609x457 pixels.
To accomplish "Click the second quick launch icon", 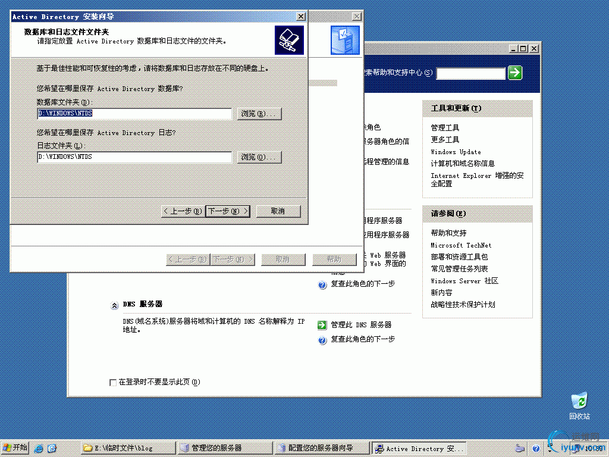I will tap(52, 449).
